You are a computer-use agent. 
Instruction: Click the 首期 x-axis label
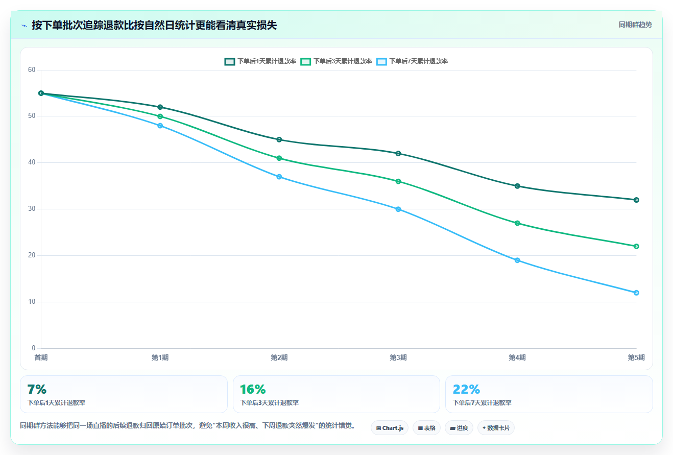pyautogui.click(x=41, y=357)
